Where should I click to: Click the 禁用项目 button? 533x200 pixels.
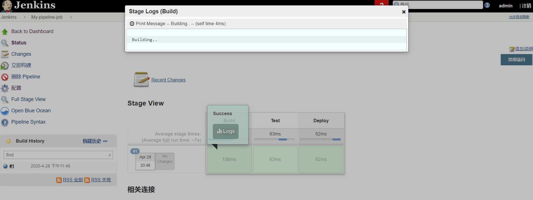tap(516, 60)
